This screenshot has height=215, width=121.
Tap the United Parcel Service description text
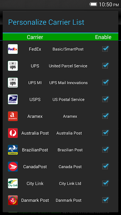(x=68, y=66)
